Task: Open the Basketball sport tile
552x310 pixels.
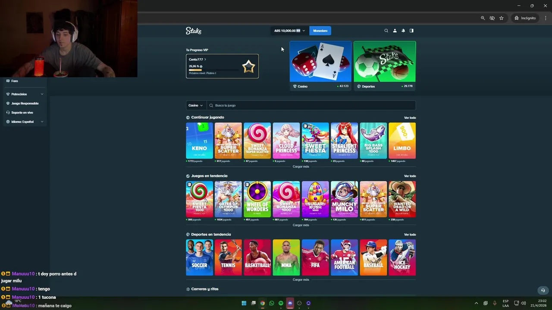Action: (257, 257)
